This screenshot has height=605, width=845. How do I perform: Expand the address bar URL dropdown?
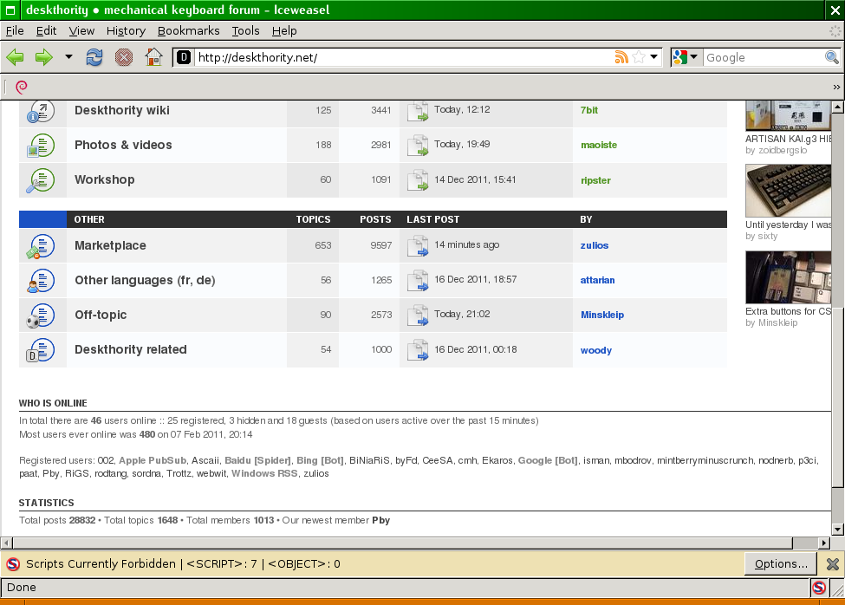[x=654, y=58]
